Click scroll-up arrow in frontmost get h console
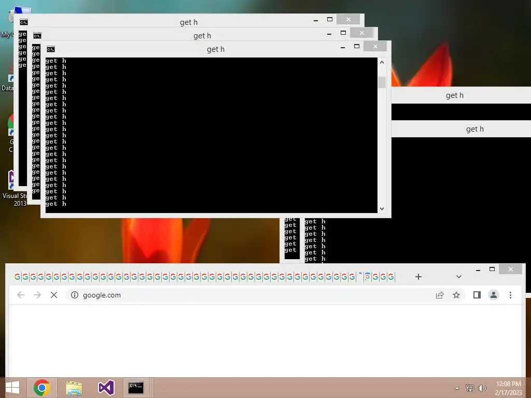Image resolution: width=531 pixels, height=398 pixels. pos(382,62)
